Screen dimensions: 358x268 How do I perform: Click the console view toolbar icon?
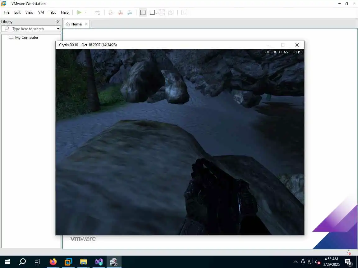coord(184,12)
